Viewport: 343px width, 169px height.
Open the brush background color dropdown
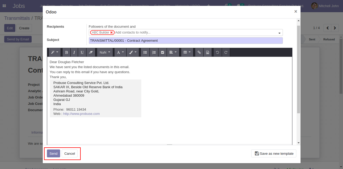tap(133, 52)
